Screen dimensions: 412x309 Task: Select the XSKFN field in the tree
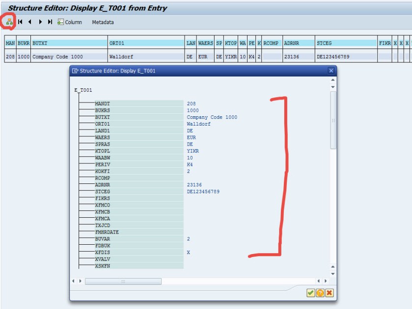point(139,266)
